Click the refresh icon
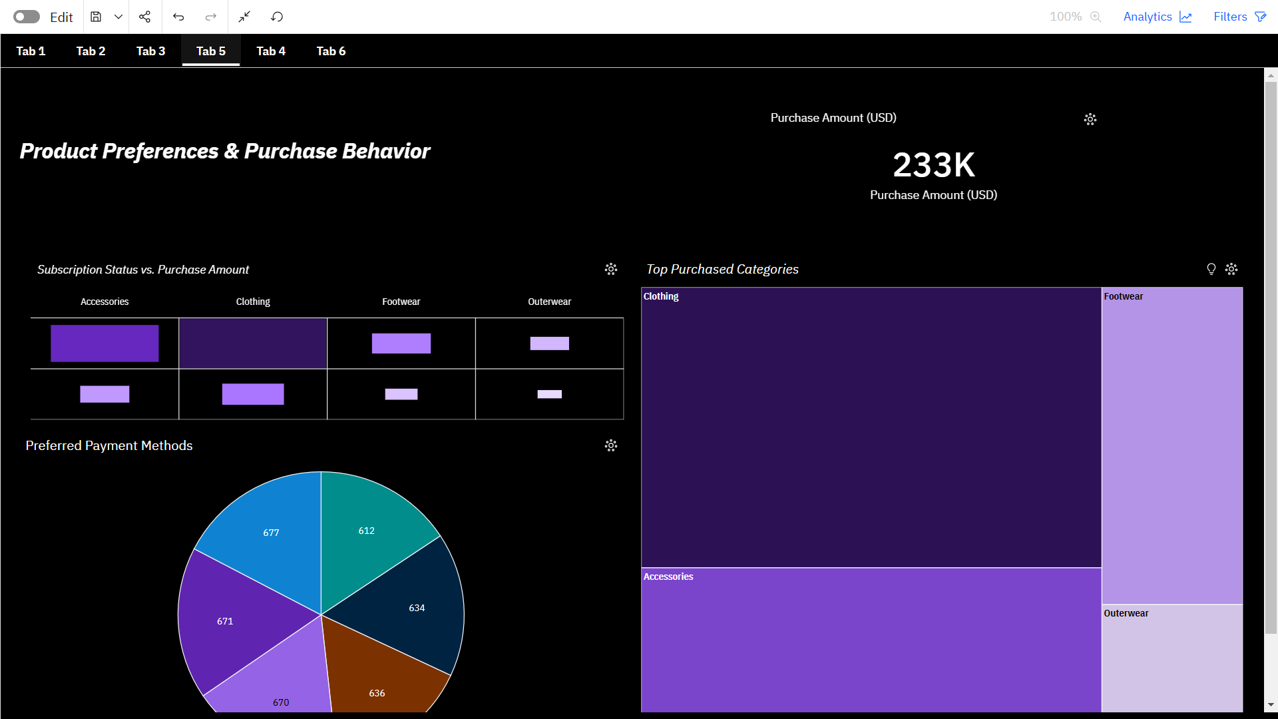1278x719 pixels. [277, 17]
